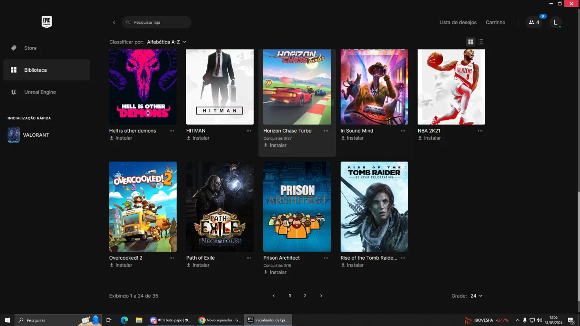Install Overcooked! 2
The height and width of the screenshot is (326, 580).
[121, 265]
